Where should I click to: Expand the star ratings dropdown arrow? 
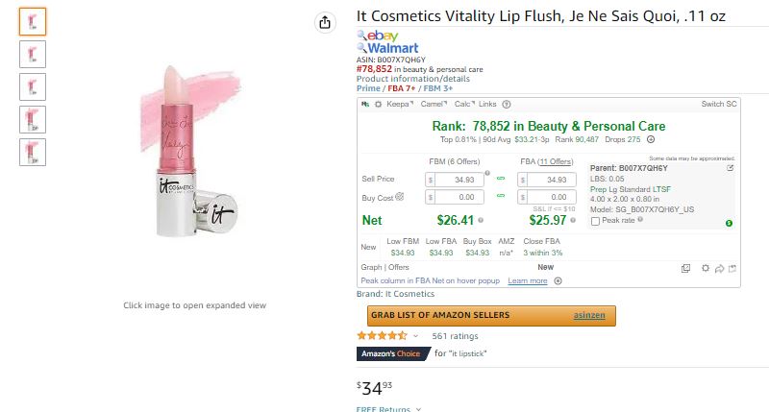pos(415,336)
